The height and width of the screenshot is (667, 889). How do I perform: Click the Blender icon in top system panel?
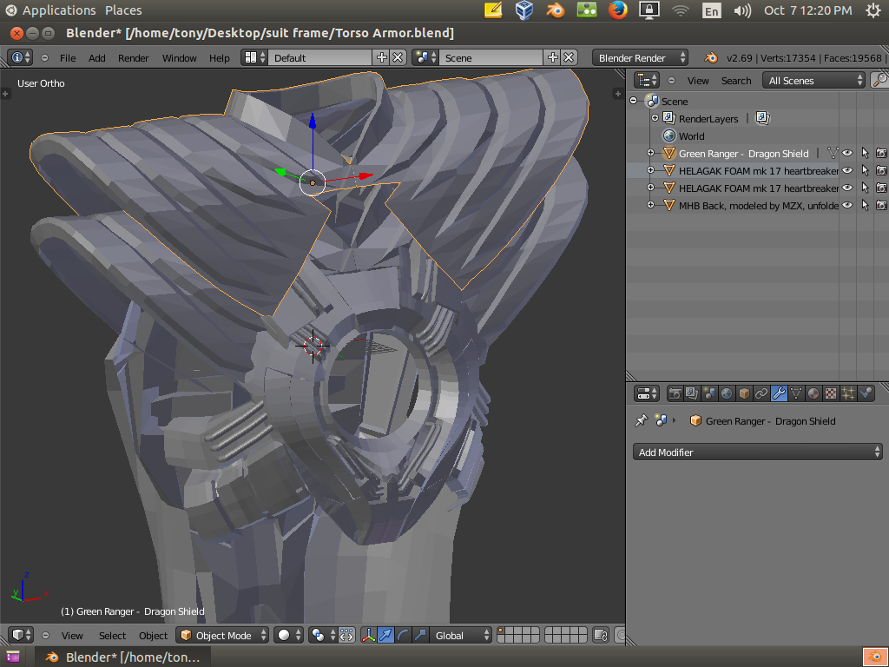point(555,10)
